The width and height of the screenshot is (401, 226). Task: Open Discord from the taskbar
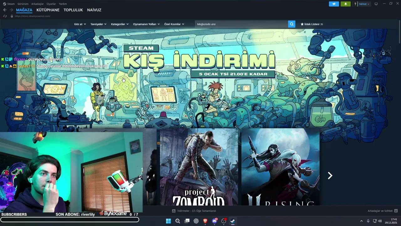[x=215, y=221]
